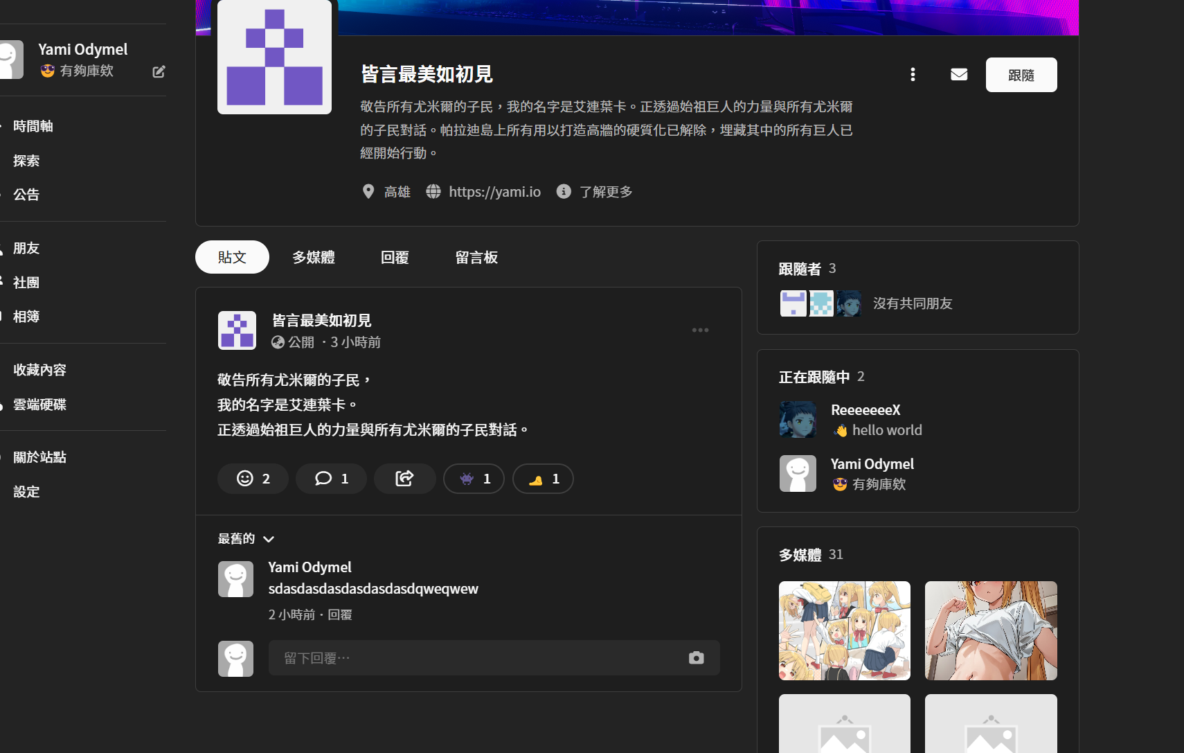Open the camera icon in the reply box
The width and height of the screenshot is (1184, 753).
click(696, 657)
